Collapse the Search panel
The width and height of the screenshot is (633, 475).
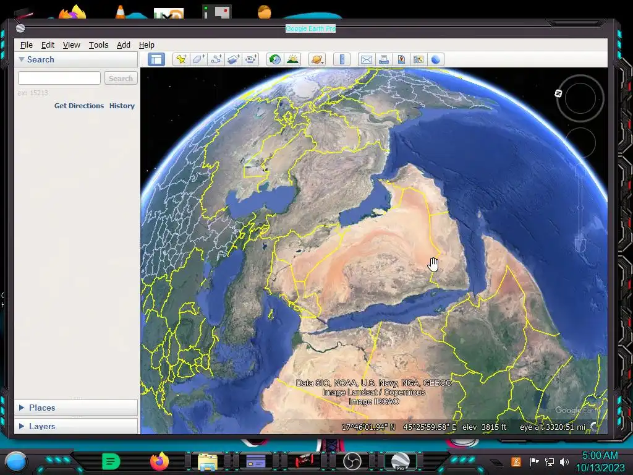tap(22, 59)
